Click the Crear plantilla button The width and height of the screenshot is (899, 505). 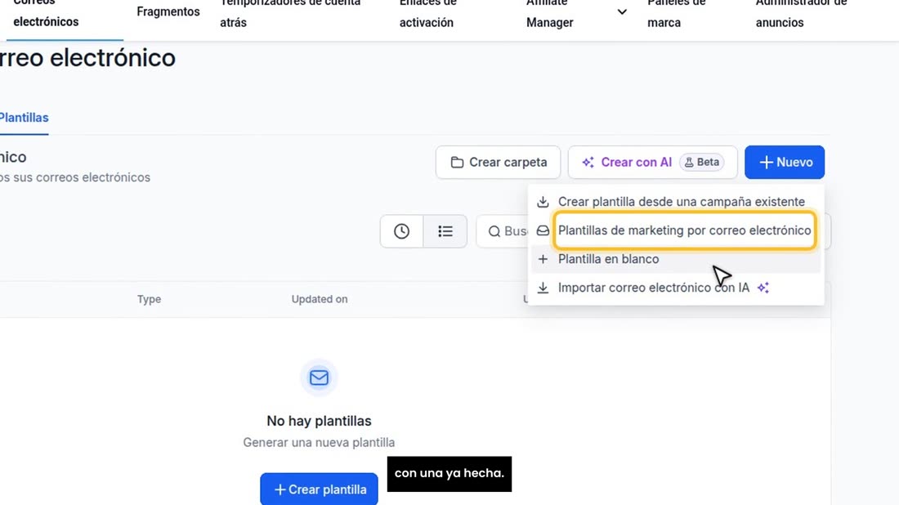(x=319, y=489)
